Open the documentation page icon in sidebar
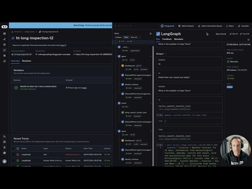This screenshot has width=252, height=189. pos(4,147)
